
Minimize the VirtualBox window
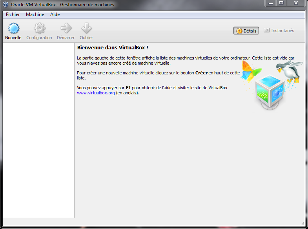(x=271, y=3)
